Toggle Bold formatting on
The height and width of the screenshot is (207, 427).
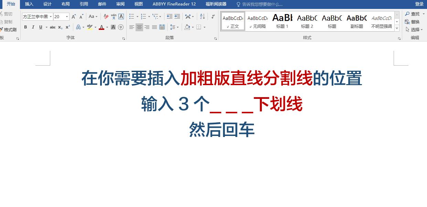pyautogui.click(x=25, y=27)
